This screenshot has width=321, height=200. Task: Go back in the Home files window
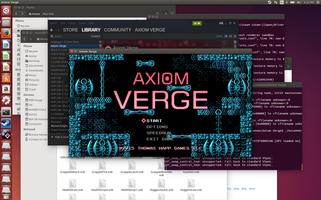tap(17, 14)
